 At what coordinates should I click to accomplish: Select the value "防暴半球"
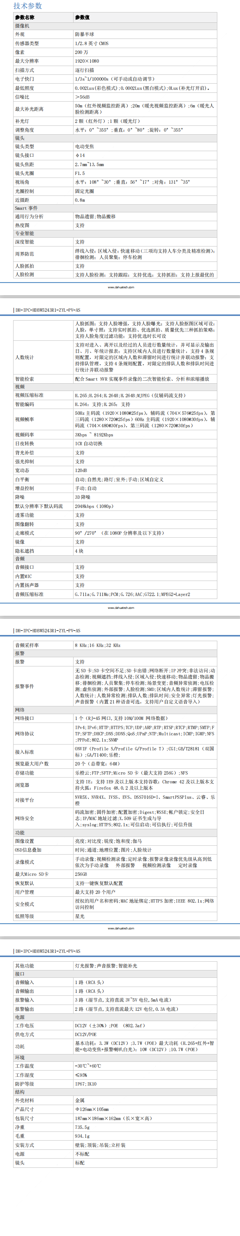84,34
